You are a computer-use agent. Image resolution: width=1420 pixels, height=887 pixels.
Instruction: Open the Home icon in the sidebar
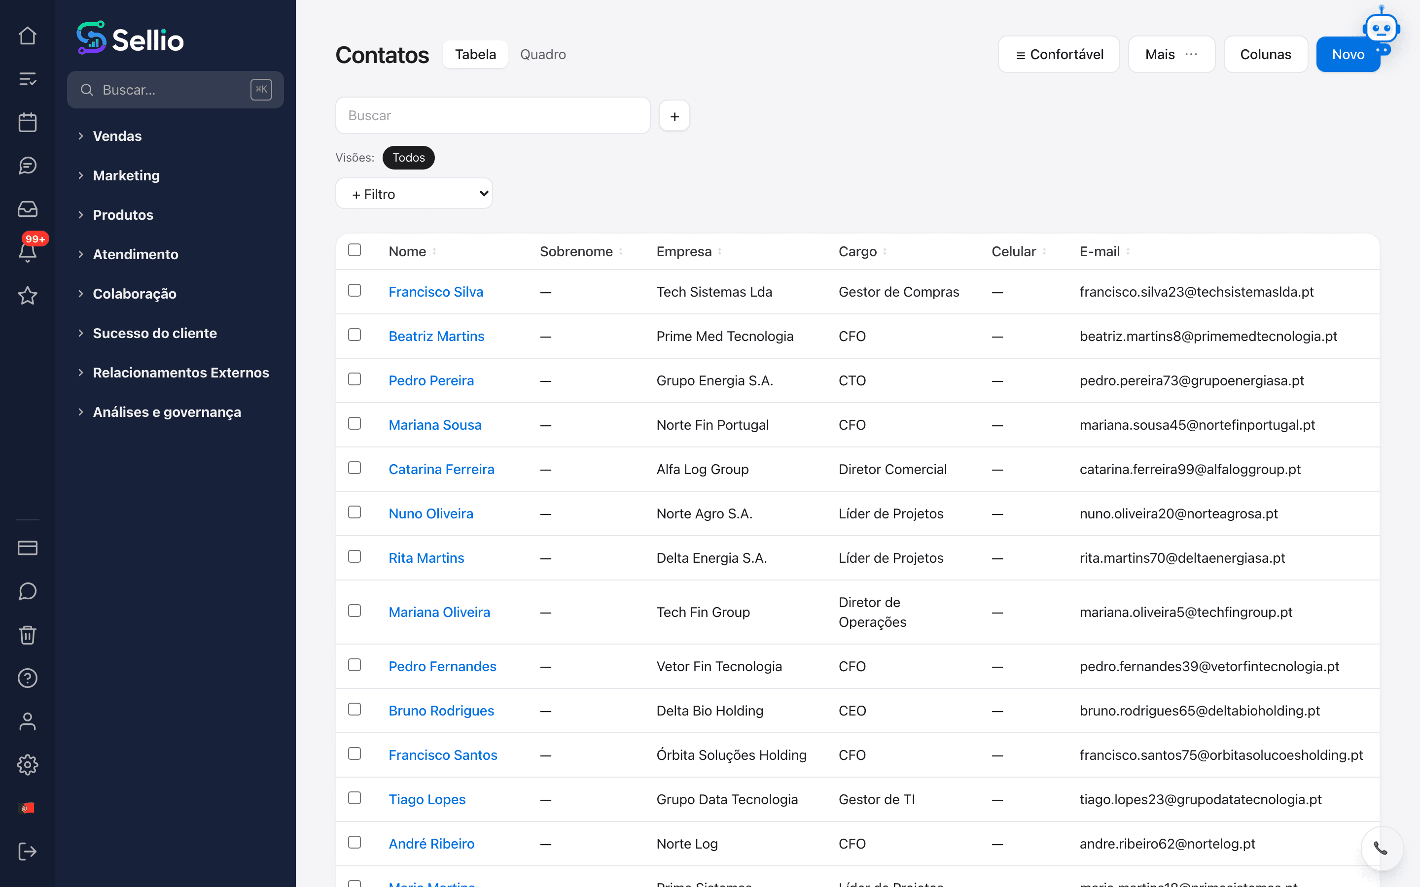point(28,36)
